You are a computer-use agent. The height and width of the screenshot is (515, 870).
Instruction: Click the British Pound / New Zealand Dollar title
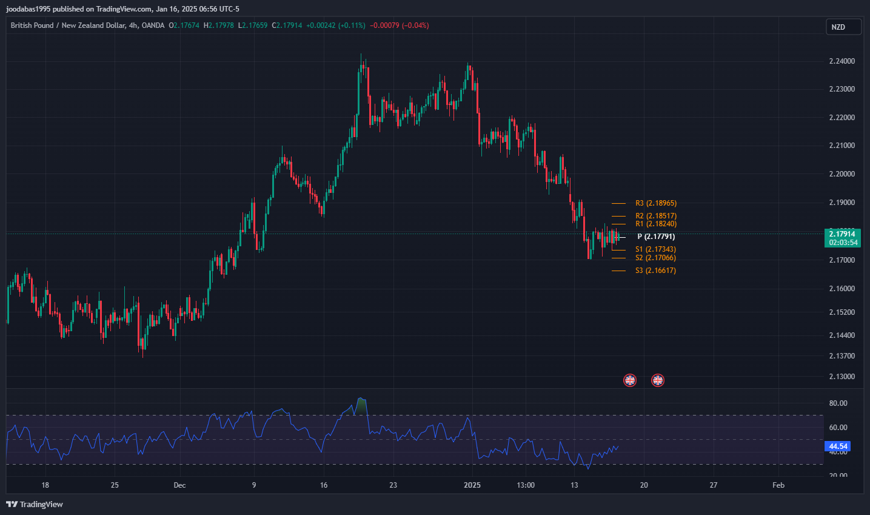click(68, 25)
